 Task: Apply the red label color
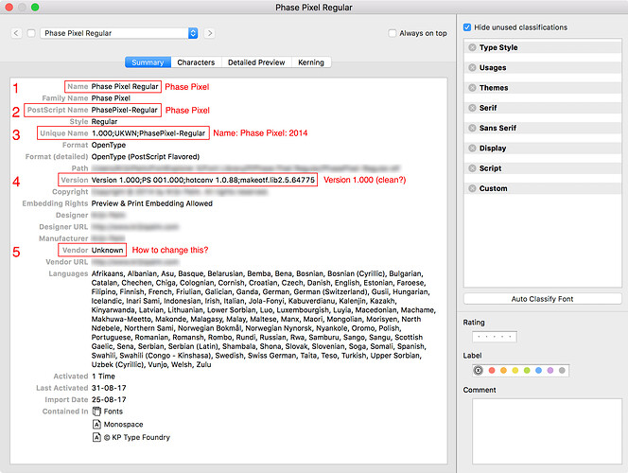tap(492, 371)
